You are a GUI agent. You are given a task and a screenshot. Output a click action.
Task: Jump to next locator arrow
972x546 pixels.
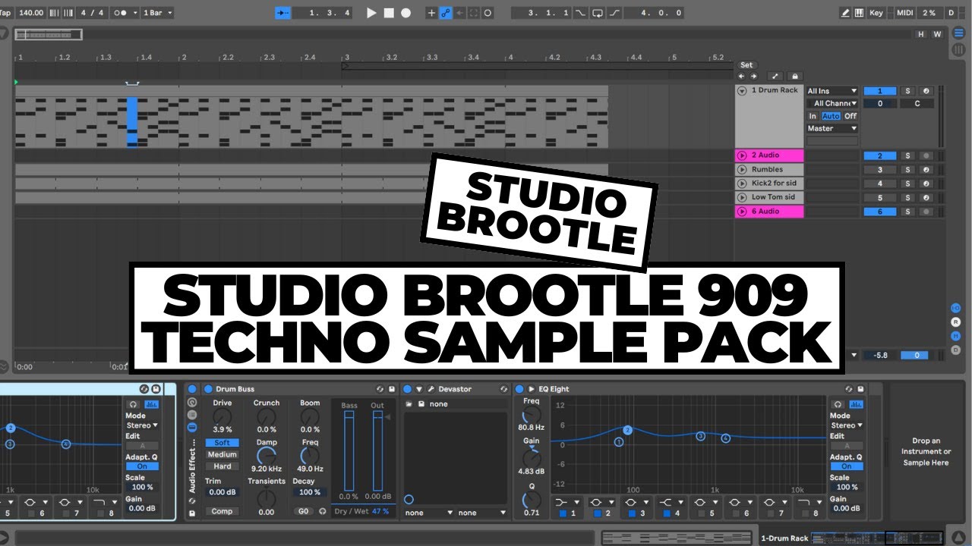tap(753, 76)
